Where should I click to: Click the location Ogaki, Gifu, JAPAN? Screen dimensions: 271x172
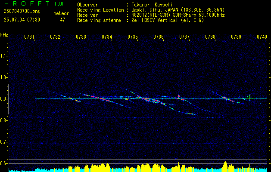155,10
